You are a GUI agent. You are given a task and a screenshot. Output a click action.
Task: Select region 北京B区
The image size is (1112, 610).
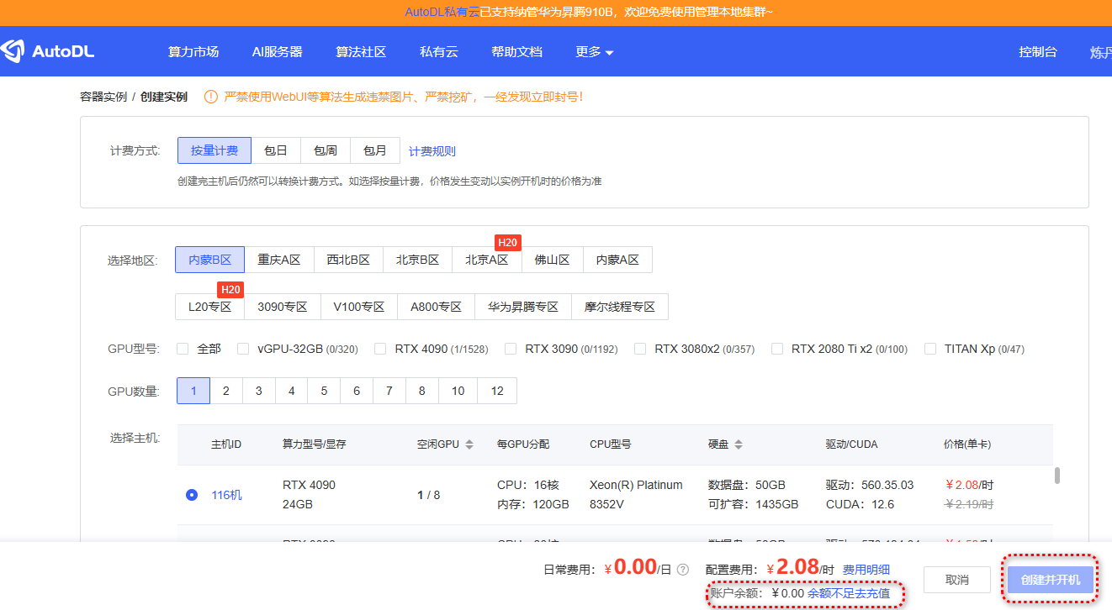(417, 260)
